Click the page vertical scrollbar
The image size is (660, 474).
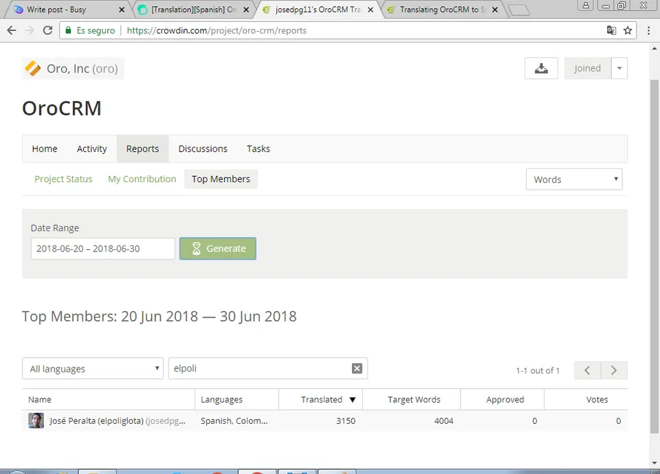coord(654,256)
